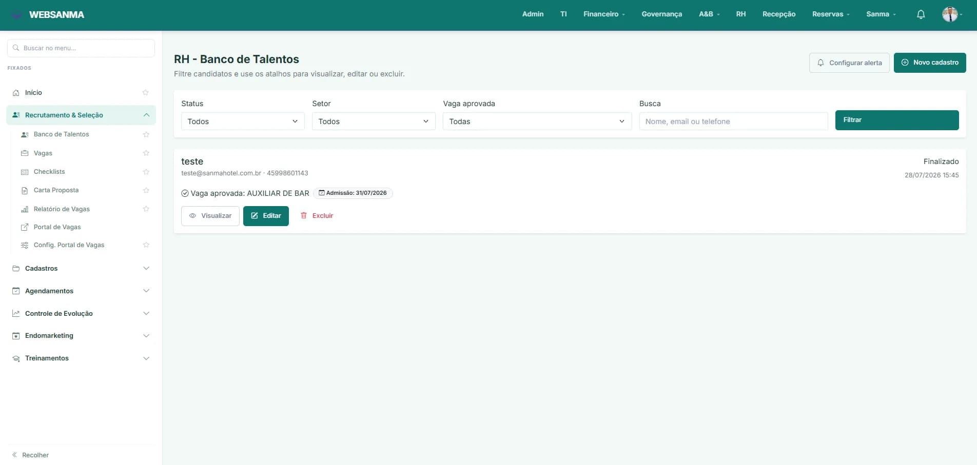The width and height of the screenshot is (977, 465).
Task: Open the Status dropdown filter
Action: point(243,122)
